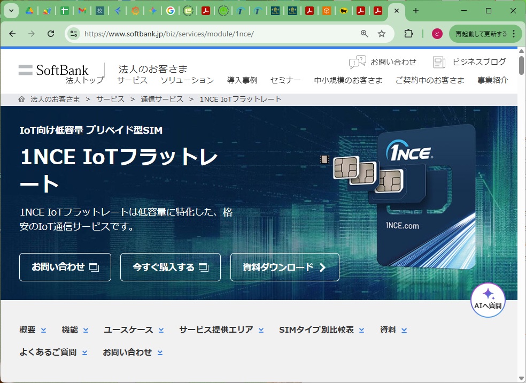Screen dimensions: 526x383
Task: Click the ビジネスブログ newspaper icon
Action: [x=438, y=62]
